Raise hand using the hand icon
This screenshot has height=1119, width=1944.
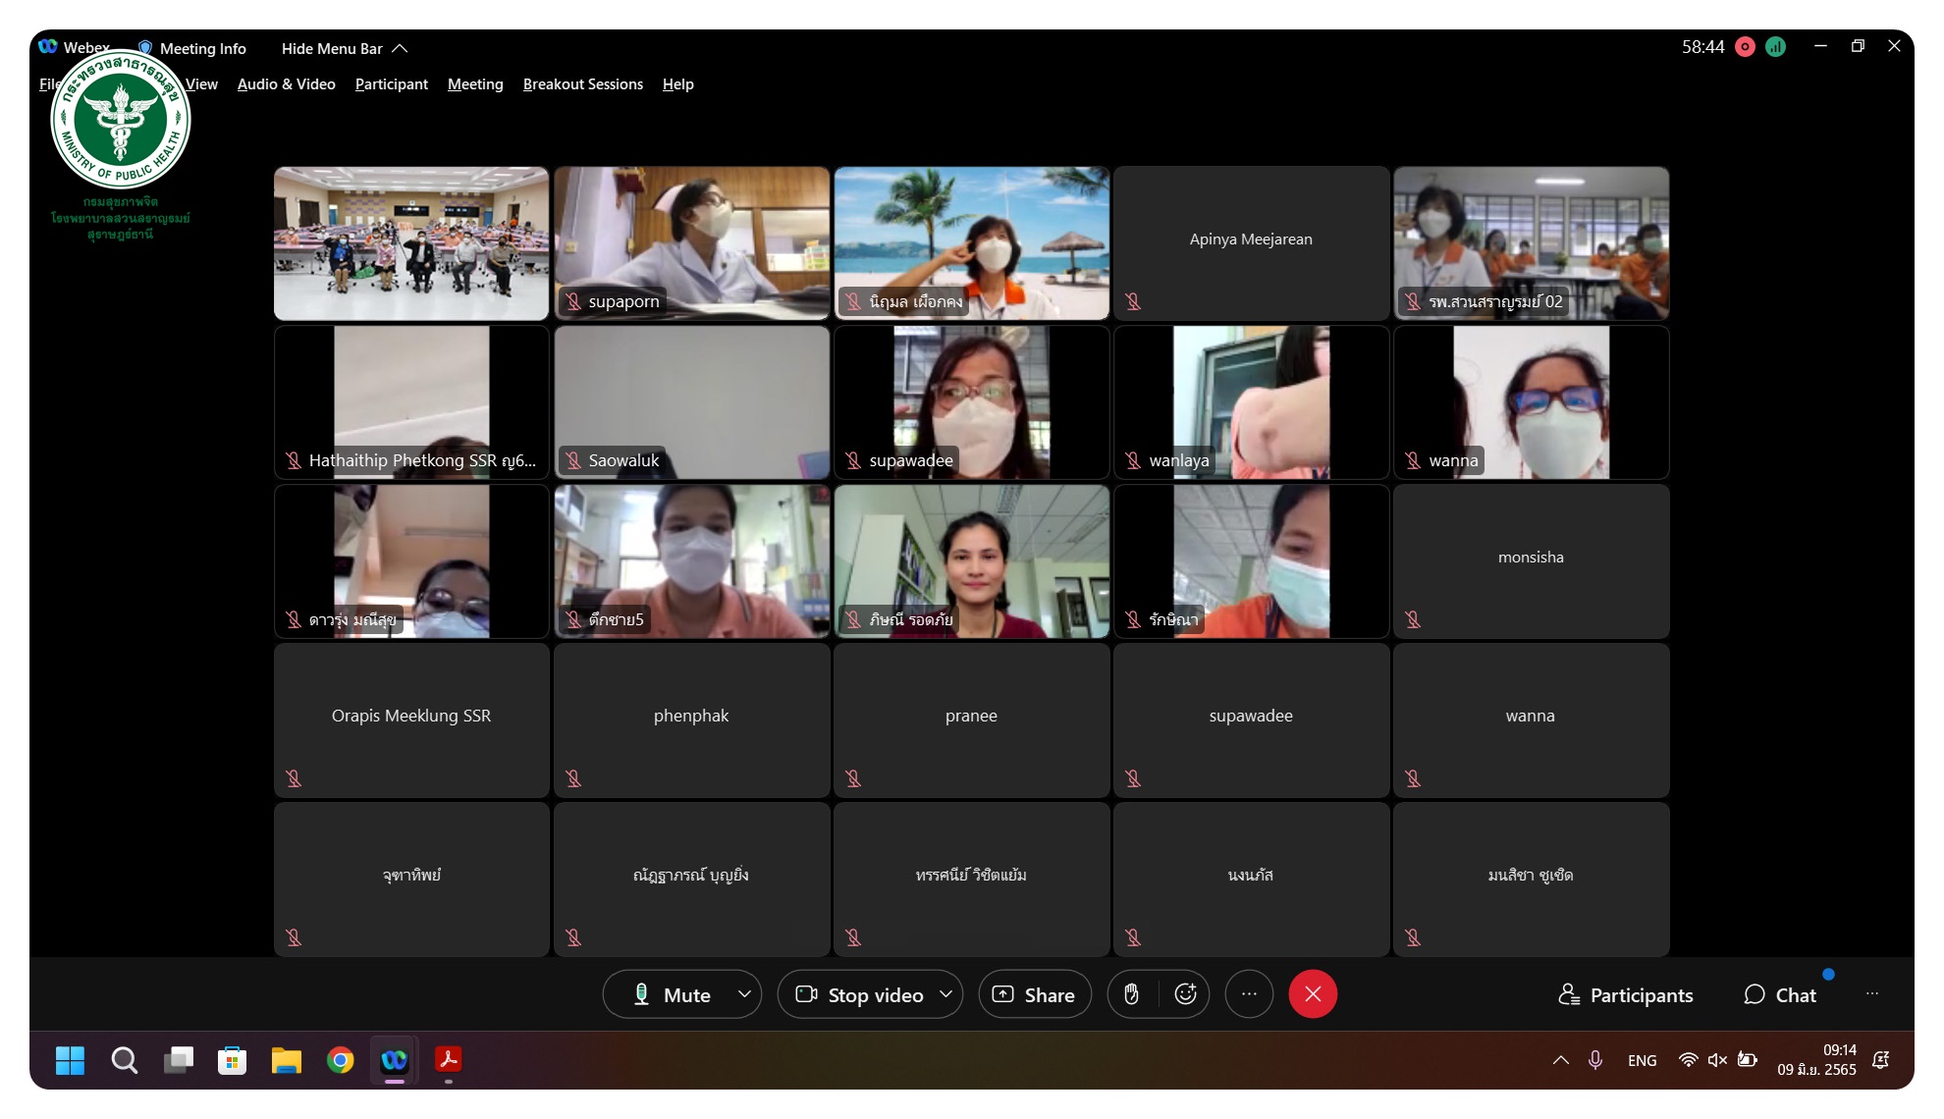pyautogui.click(x=1131, y=994)
